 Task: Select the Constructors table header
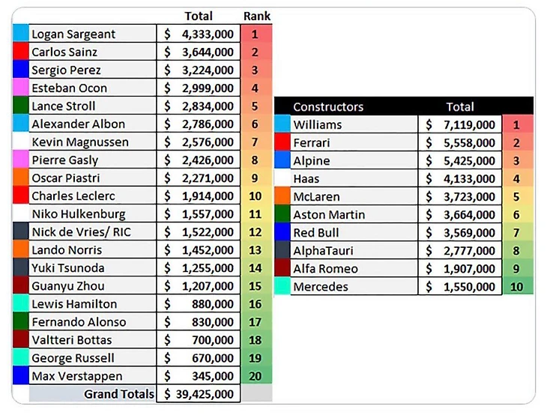pyautogui.click(x=328, y=106)
